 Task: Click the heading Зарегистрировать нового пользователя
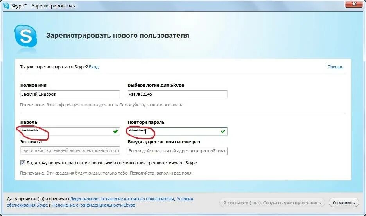tap(117, 36)
